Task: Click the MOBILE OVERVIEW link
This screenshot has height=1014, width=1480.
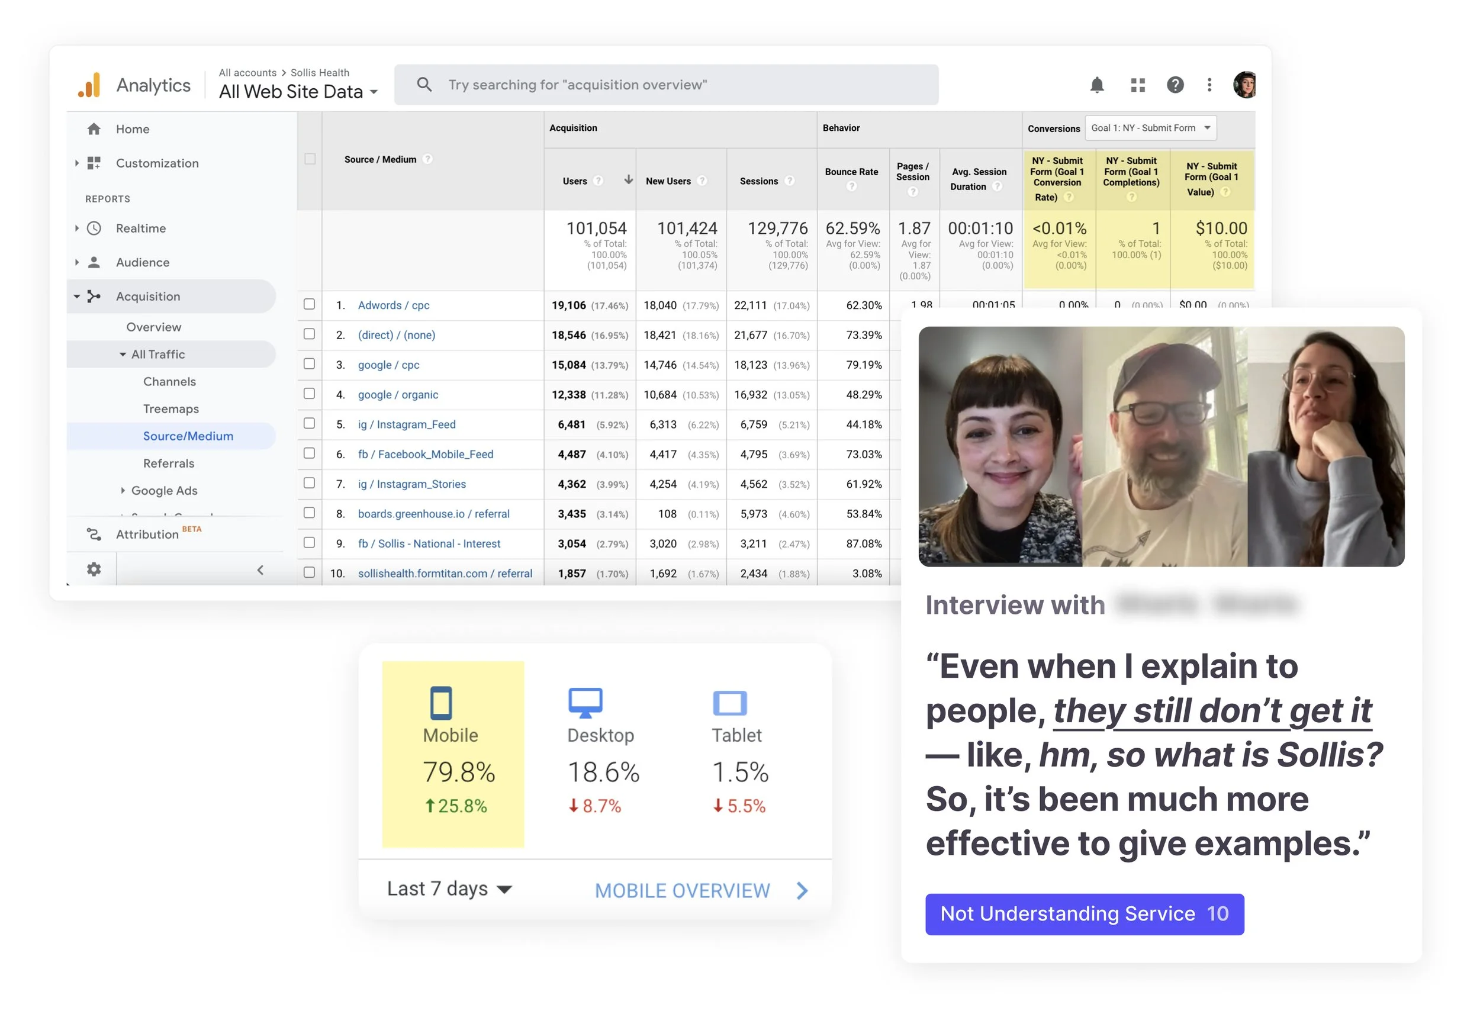Action: (682, 890)
